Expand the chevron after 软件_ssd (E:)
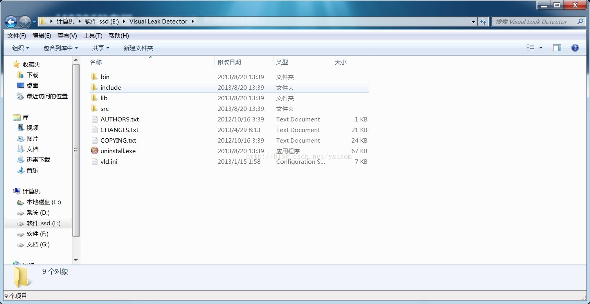 pos(124,22)
